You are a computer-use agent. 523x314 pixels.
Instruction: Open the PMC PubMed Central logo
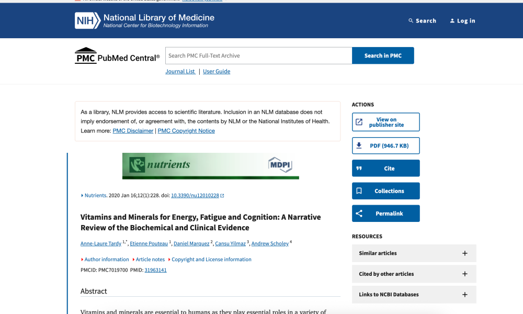point(117,55)
